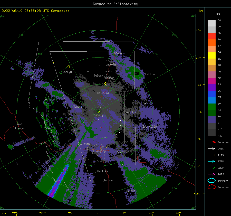Click the Okotoks label

coord(103,171)
